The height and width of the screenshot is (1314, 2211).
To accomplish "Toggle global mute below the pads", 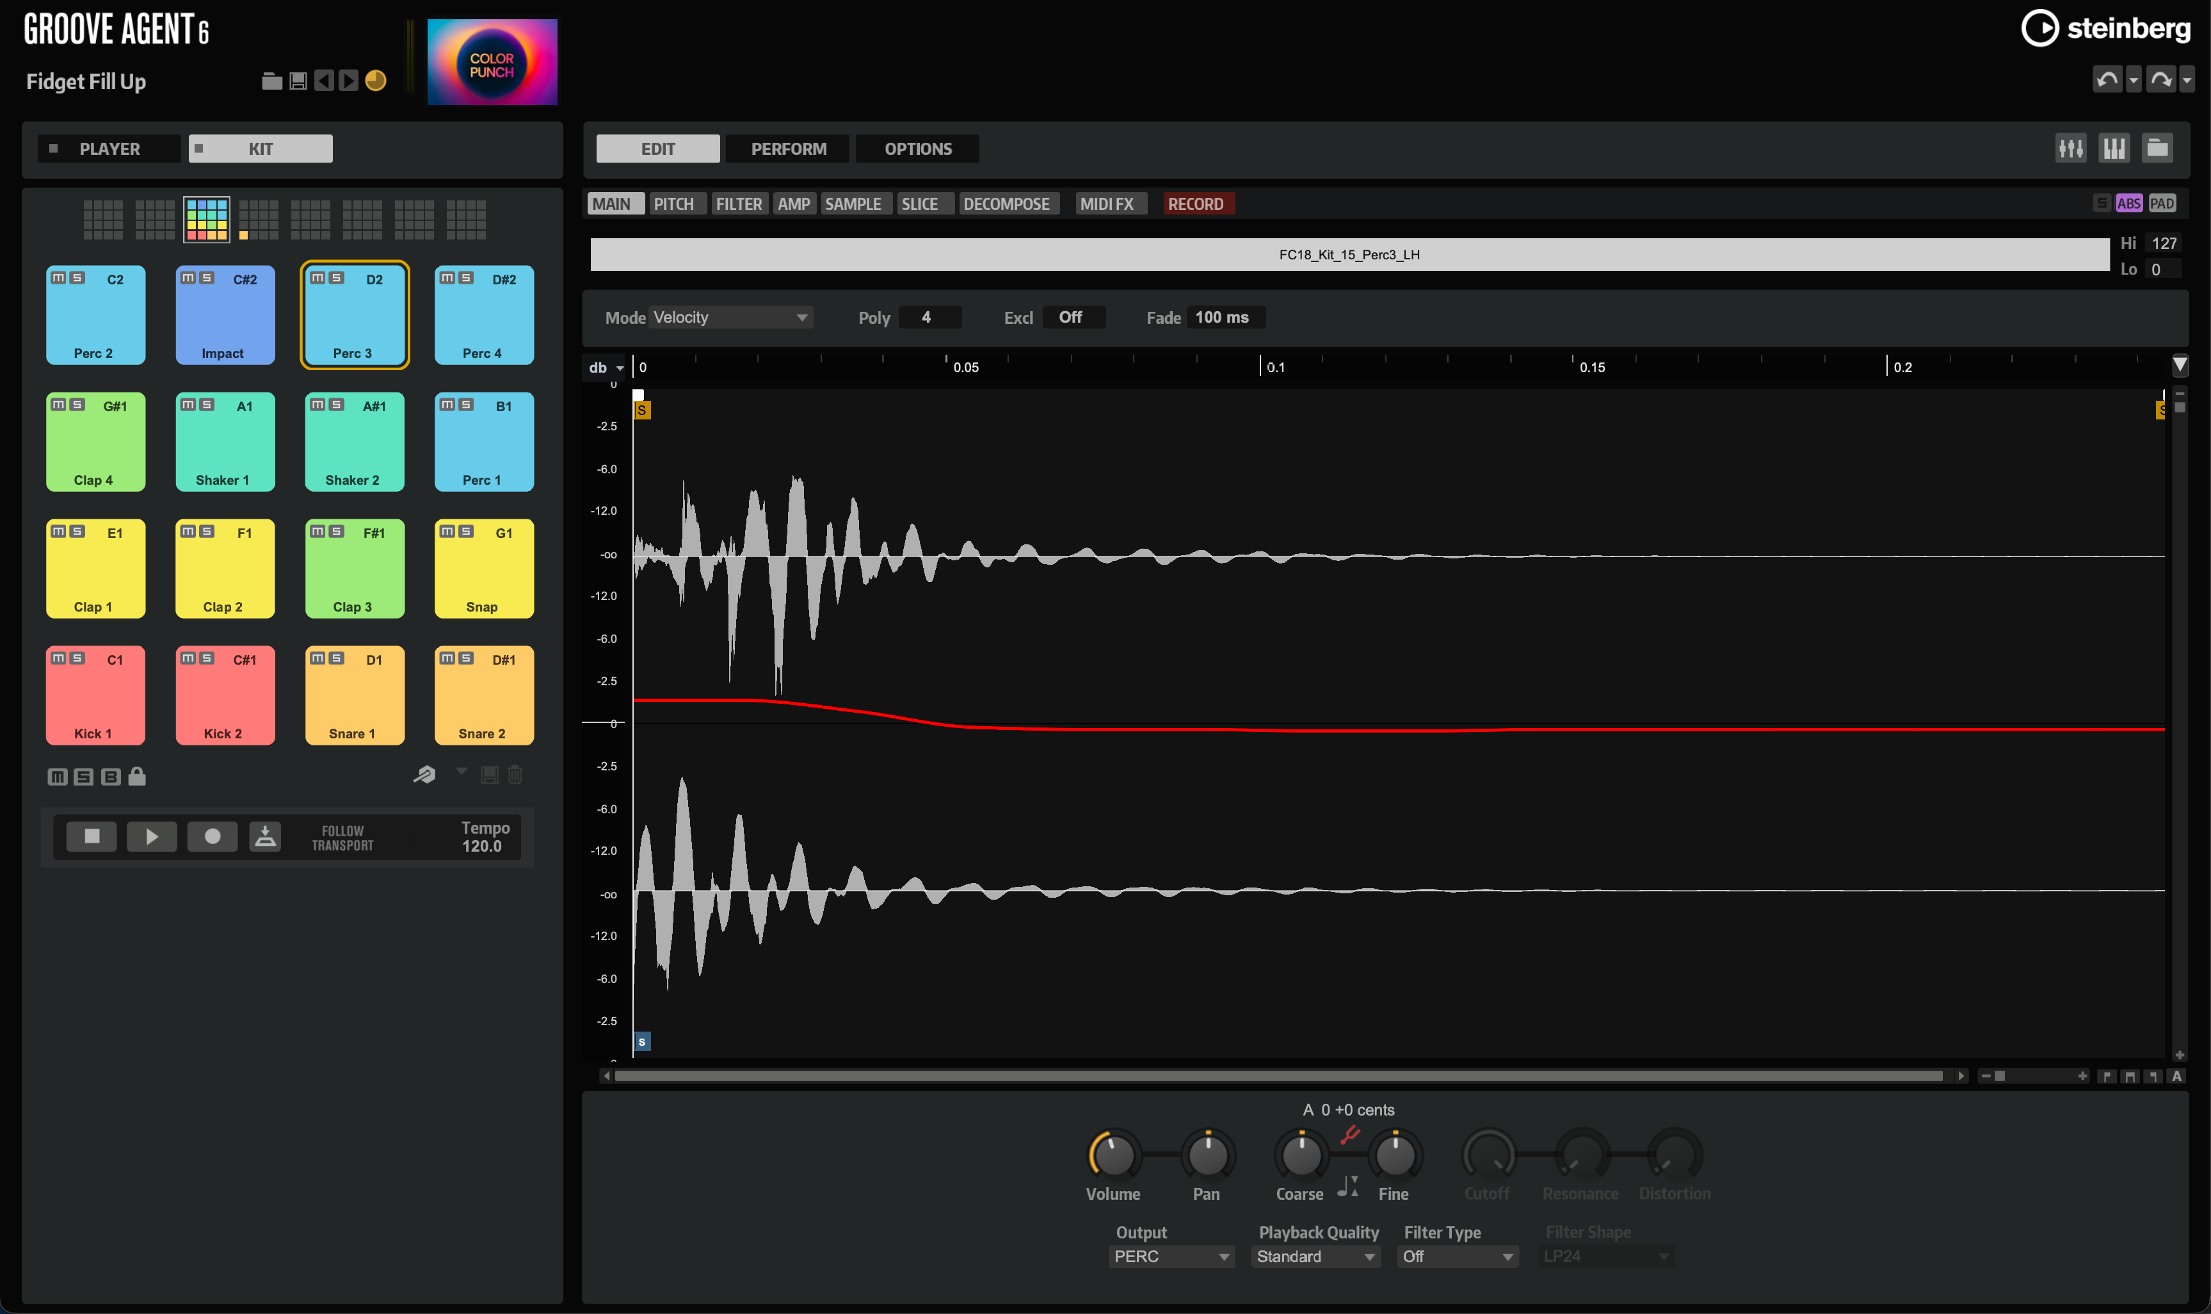I will click(x=56, y=777).
